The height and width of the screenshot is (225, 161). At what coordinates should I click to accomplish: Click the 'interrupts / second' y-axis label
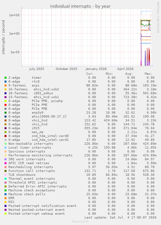pyautogui.click(x=3, y=37)
